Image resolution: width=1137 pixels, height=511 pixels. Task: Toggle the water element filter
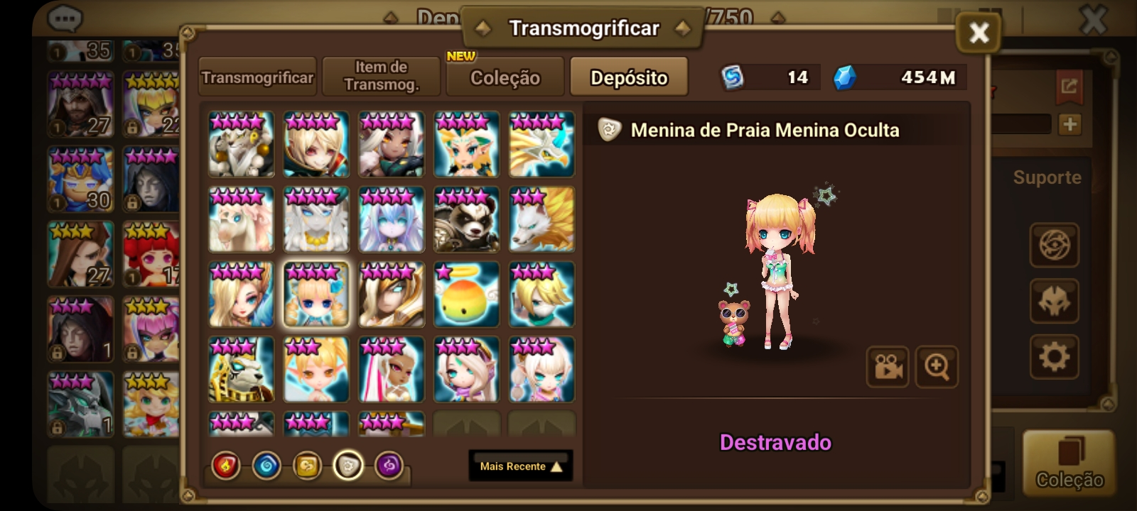pyautogui.click(x=266, y=466)
